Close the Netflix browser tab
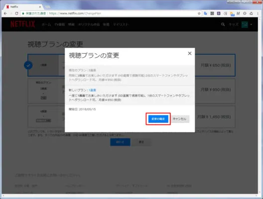Screen dimensions: 263x199 pyautogui.click(x=40, y=7)
